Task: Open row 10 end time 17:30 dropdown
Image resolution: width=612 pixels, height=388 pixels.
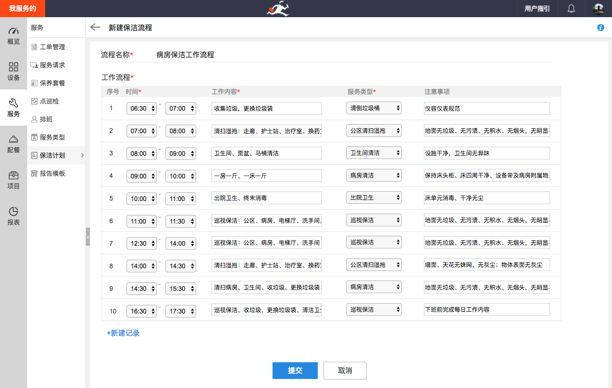Action: click(181, 311)
